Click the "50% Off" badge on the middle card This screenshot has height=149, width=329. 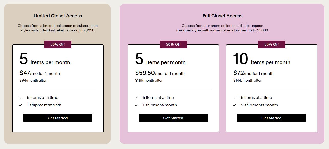click(173, 44)
